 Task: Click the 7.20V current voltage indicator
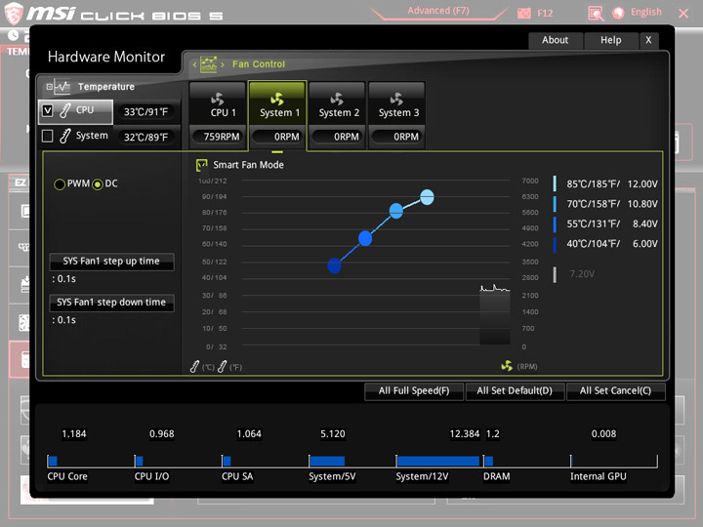tap(575, 274)
